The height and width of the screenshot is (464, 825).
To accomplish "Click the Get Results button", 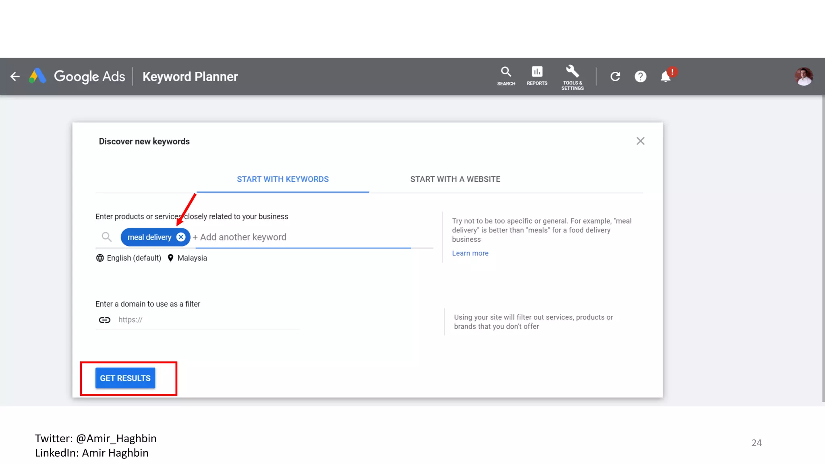I will pos(125,378).
